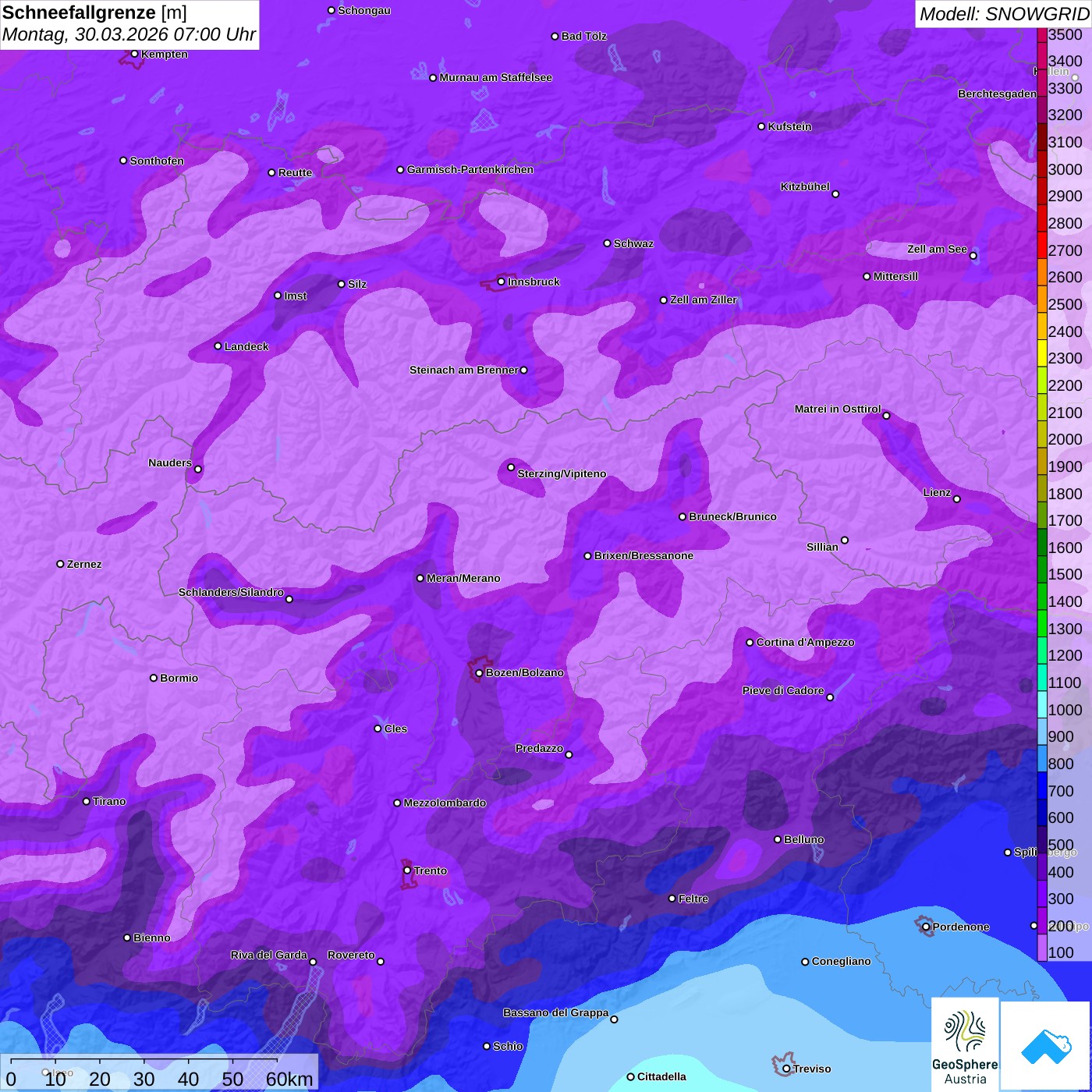Click the 'Mittersill' label

(x=895, y=276)
